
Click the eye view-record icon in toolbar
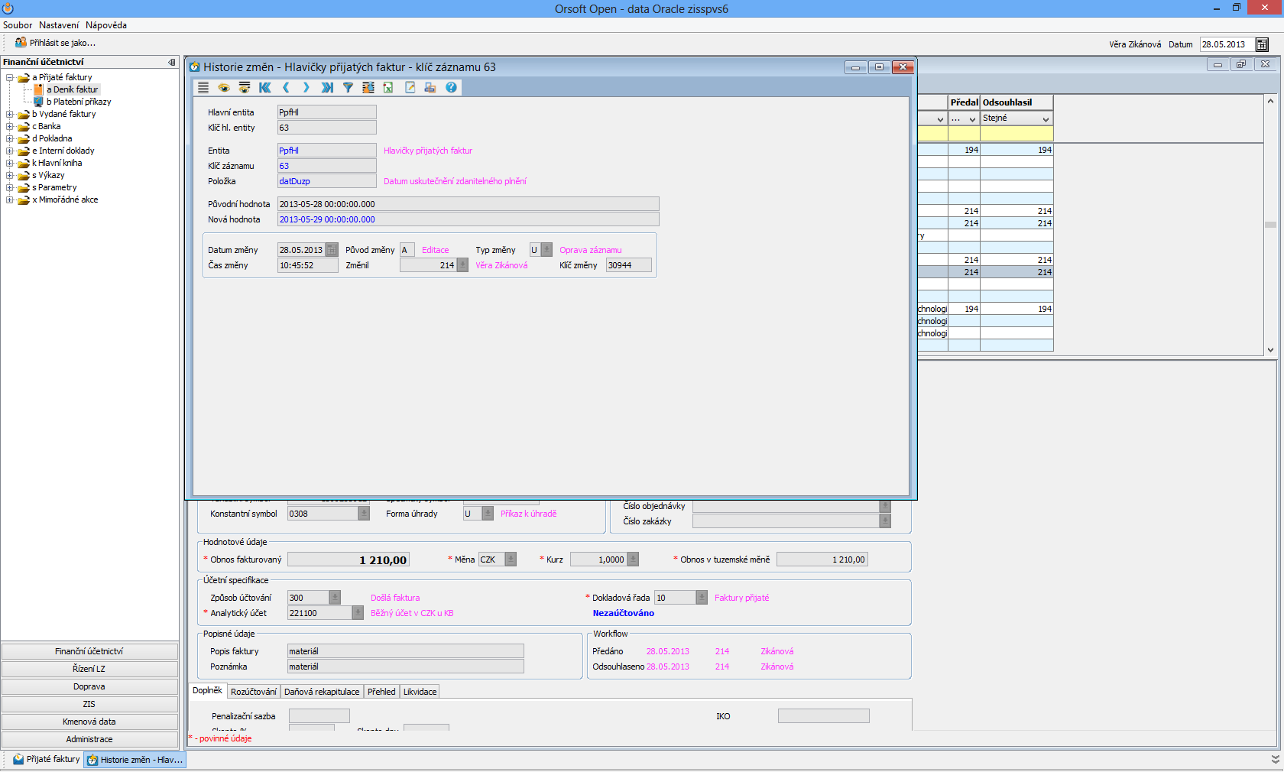pyautogui.click(x=224, y=88)
